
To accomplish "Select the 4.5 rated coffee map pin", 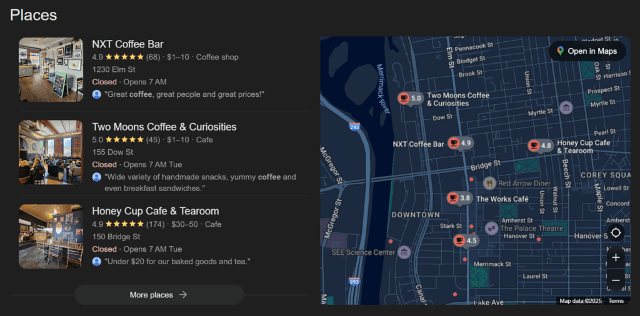I will pos(466,240).
